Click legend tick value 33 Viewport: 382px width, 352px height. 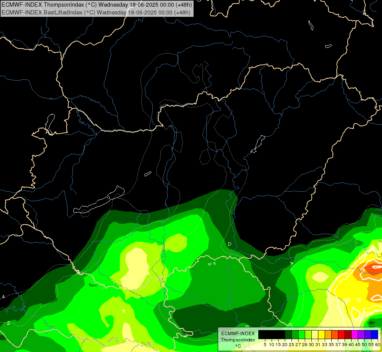[325, 345]
